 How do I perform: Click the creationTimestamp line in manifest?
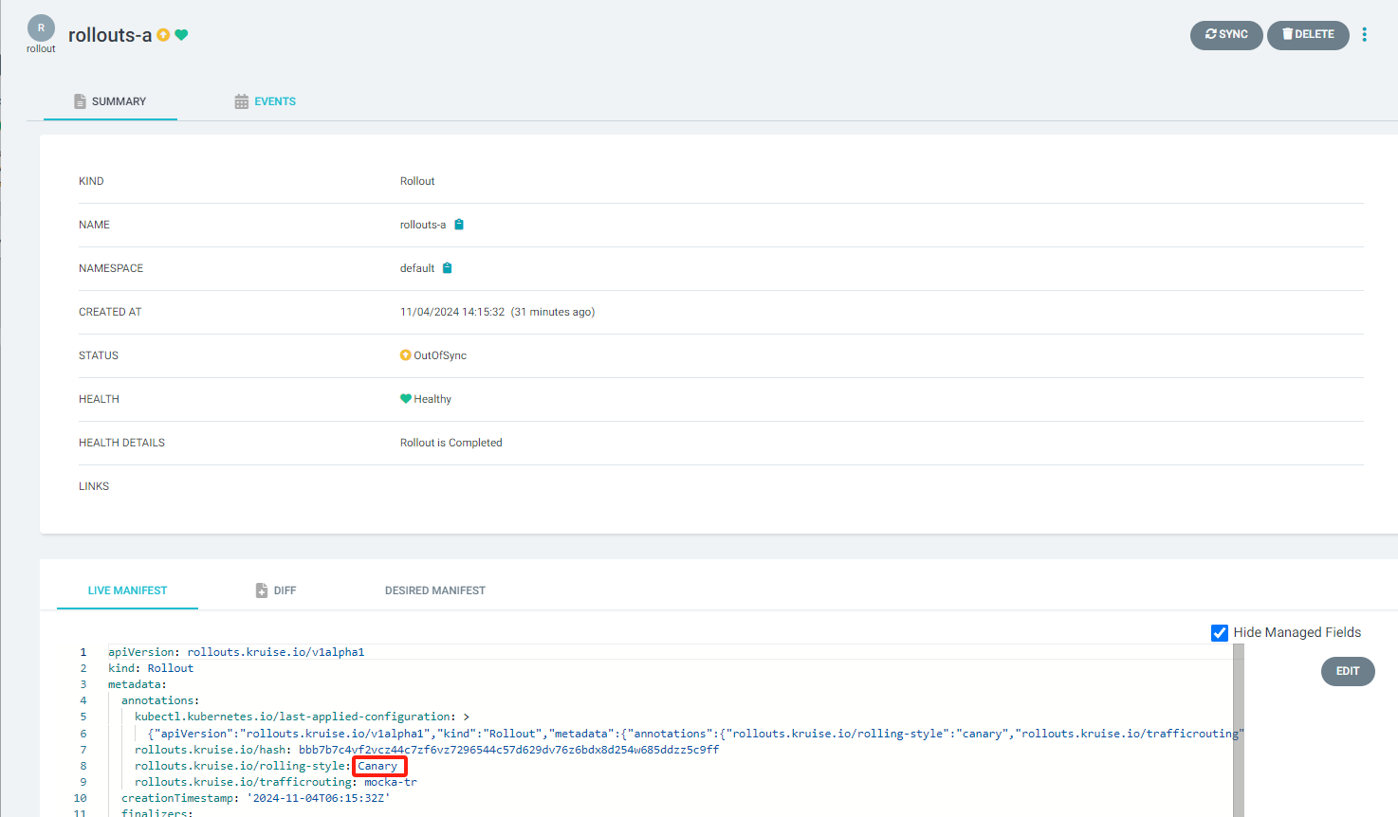pos(256,798)
